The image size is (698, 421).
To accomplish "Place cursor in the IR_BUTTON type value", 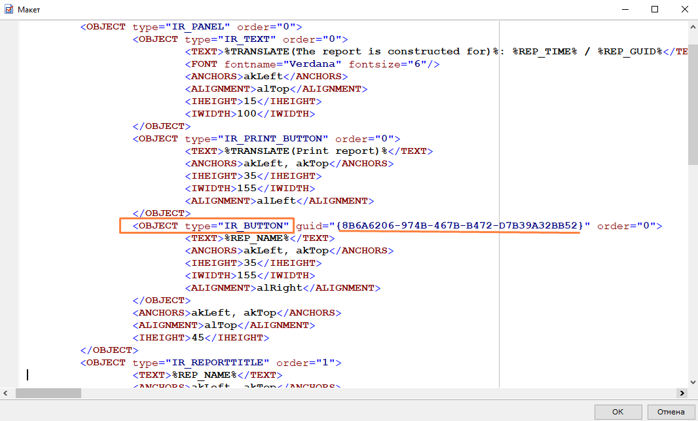I will (x=257, y=226).
